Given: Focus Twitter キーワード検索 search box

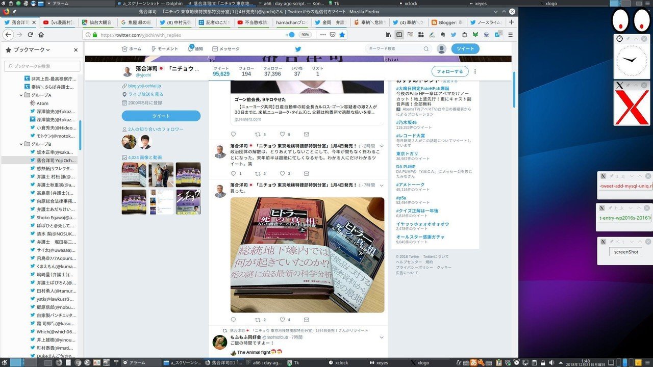Looking at the screenshot, I should click(398, 49).
